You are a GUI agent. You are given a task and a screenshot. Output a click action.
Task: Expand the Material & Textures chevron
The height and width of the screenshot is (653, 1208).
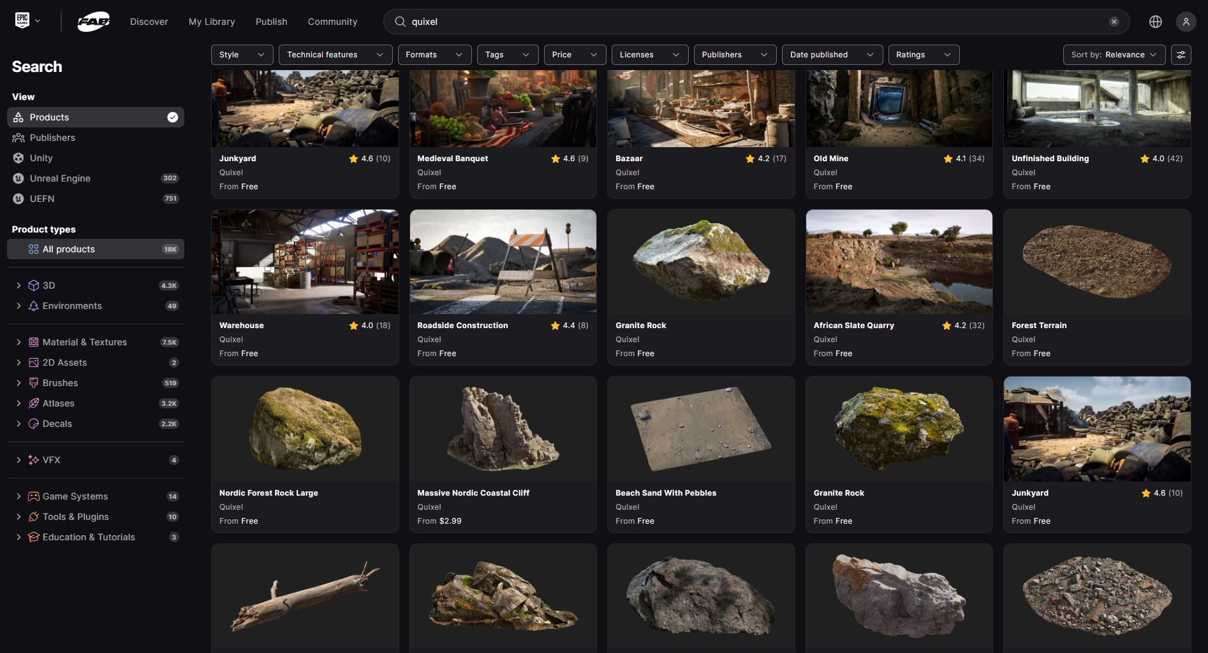click(x=18, y=342)
